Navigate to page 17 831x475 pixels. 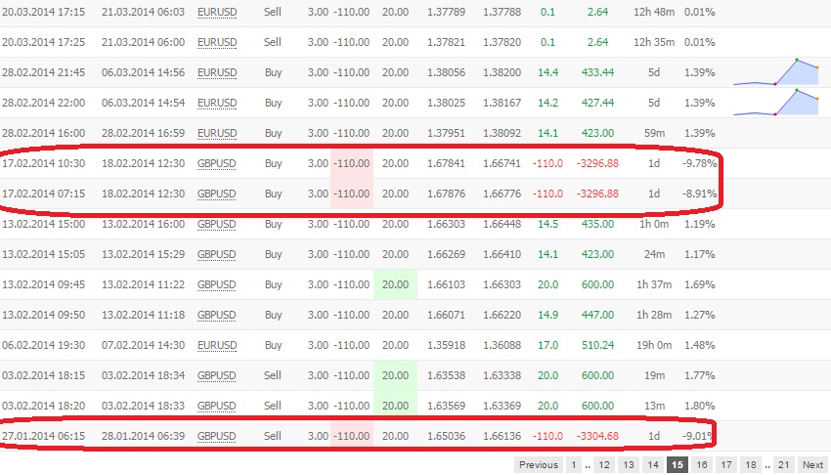pyautogui.click(x=725, y=464)
